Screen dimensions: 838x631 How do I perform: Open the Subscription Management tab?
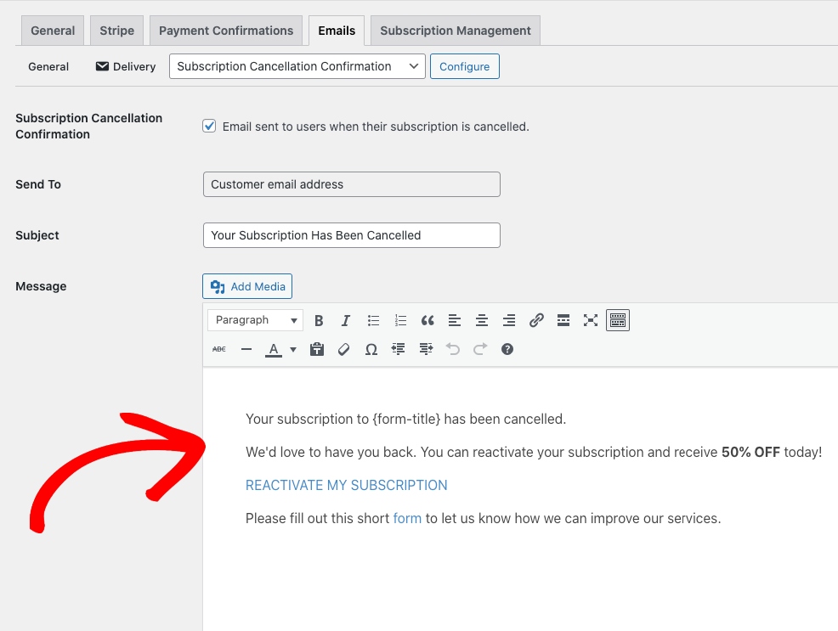[455, 31]
